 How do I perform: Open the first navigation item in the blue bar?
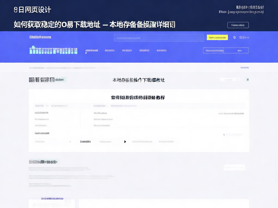[x=91, y=50]
